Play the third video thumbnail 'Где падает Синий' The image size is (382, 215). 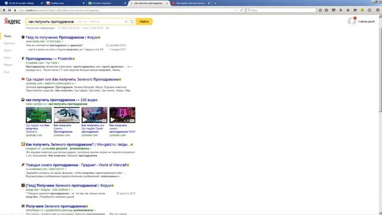tap(94, 115)
